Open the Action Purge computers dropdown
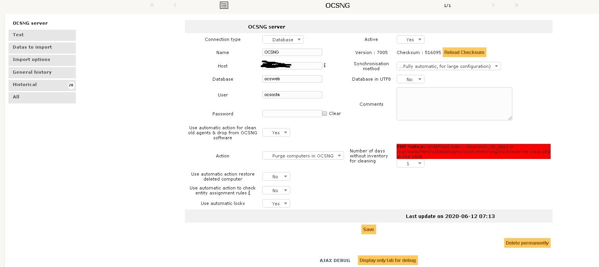The image size is (599, 267). tap(303, 155)
